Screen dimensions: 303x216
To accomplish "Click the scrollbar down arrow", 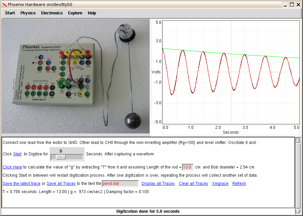I will click(x=298, y=211).
